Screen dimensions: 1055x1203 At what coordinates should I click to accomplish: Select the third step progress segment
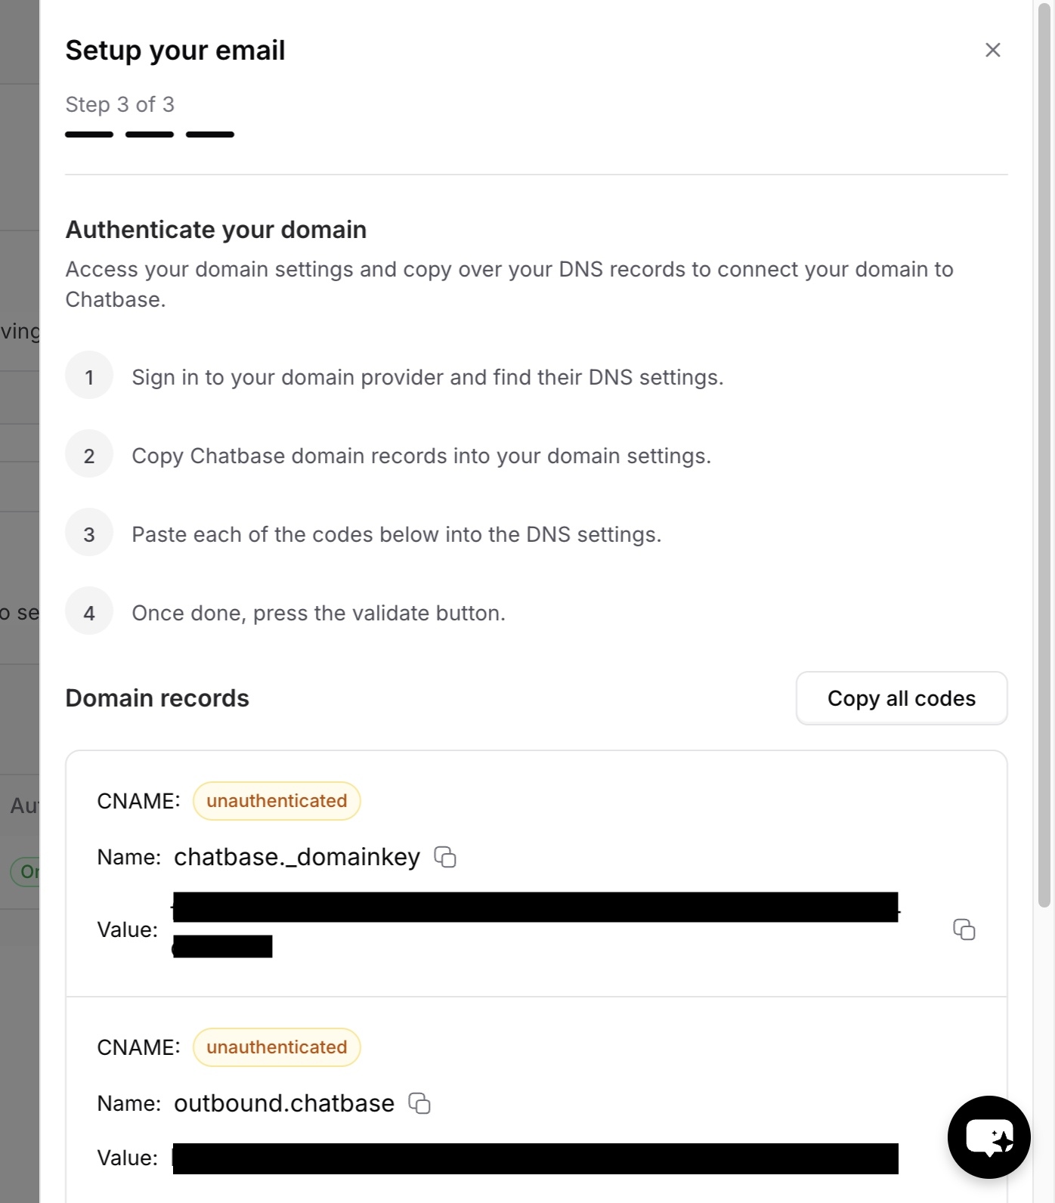click(x=209, y=135)
